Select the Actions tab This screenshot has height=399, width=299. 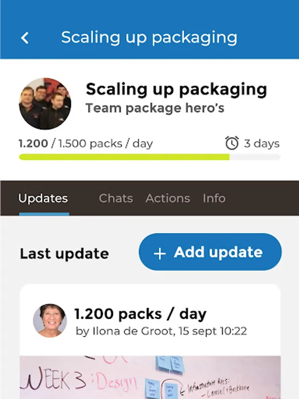tap(167, 198)
